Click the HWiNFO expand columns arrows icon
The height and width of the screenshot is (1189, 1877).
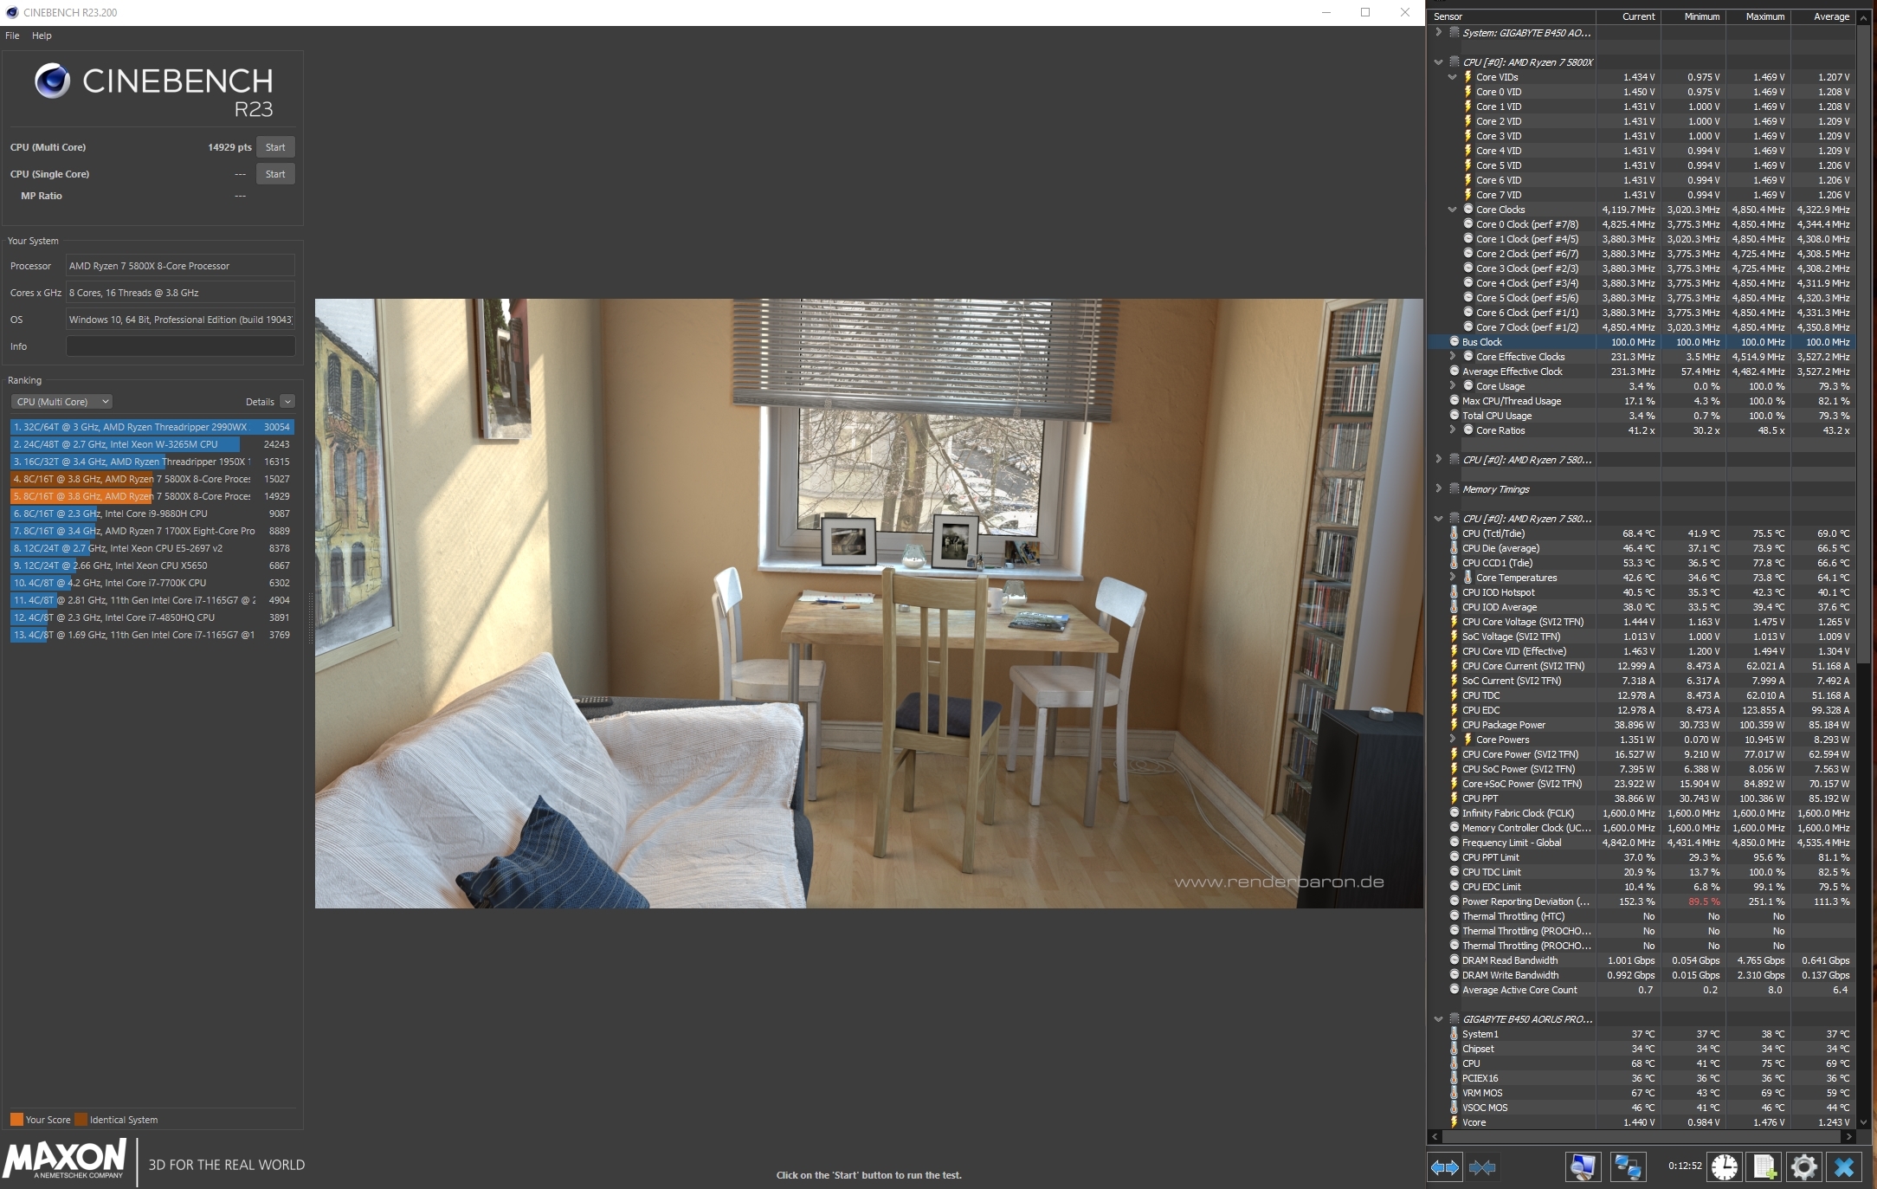(x=1444, y=1167)
